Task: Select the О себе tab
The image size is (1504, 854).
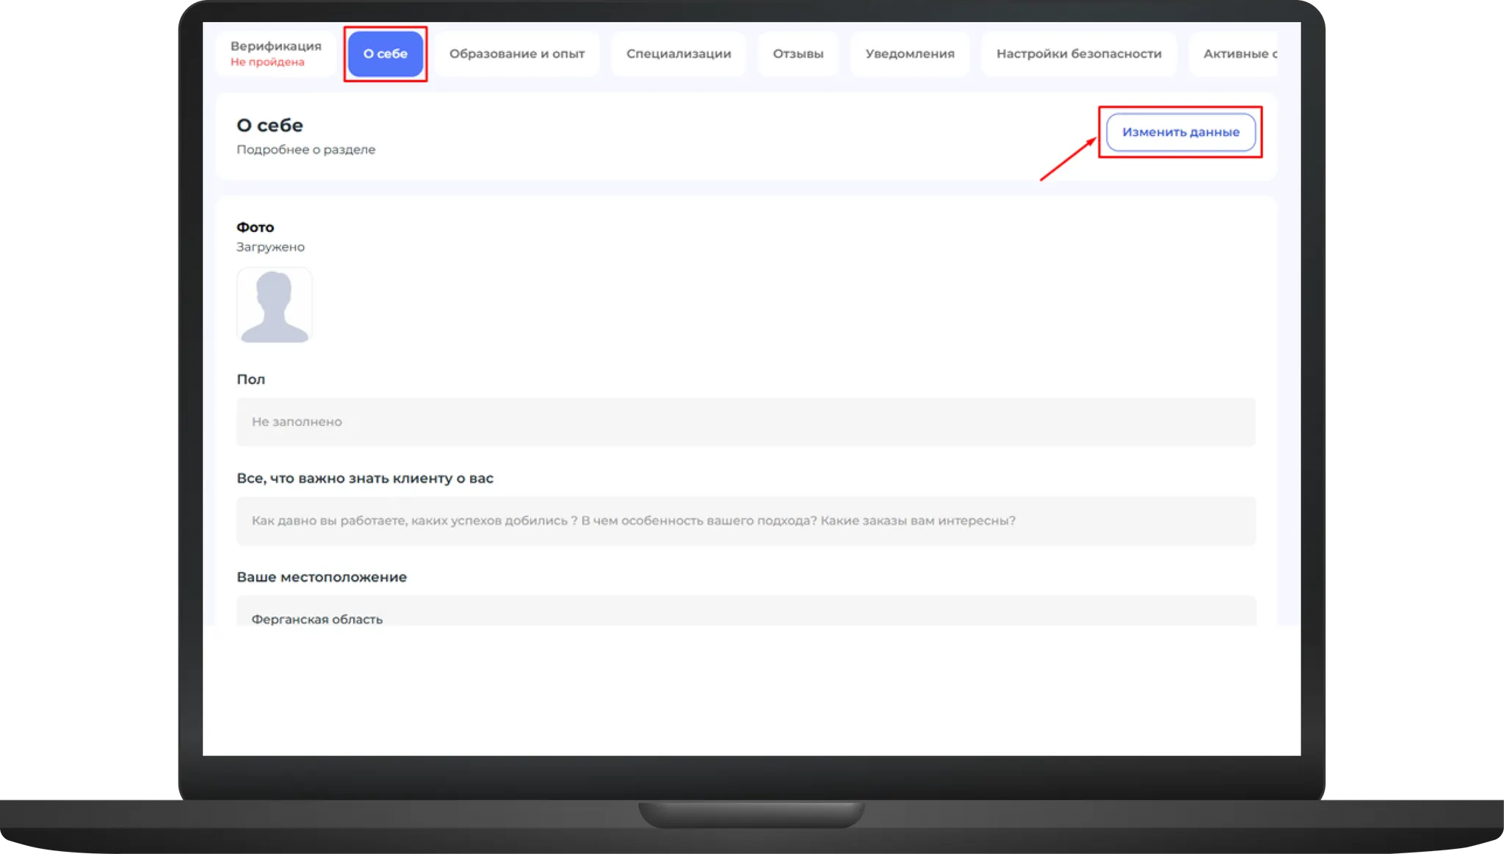Action: tap(385, 54)
